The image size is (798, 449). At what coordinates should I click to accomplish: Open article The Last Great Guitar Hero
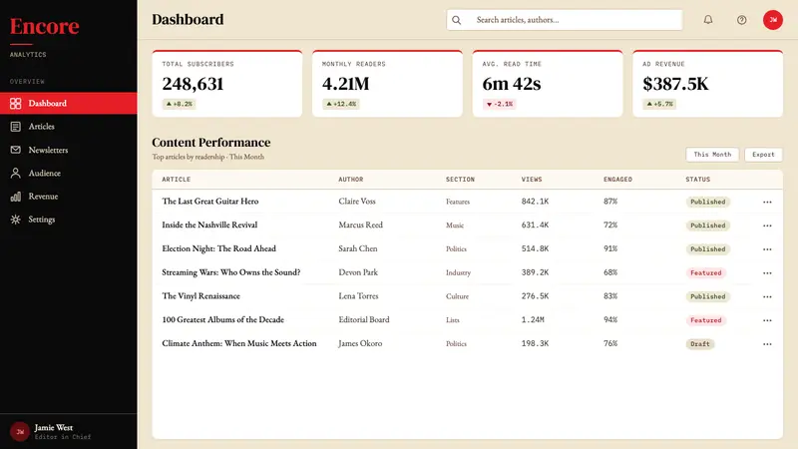210,202
